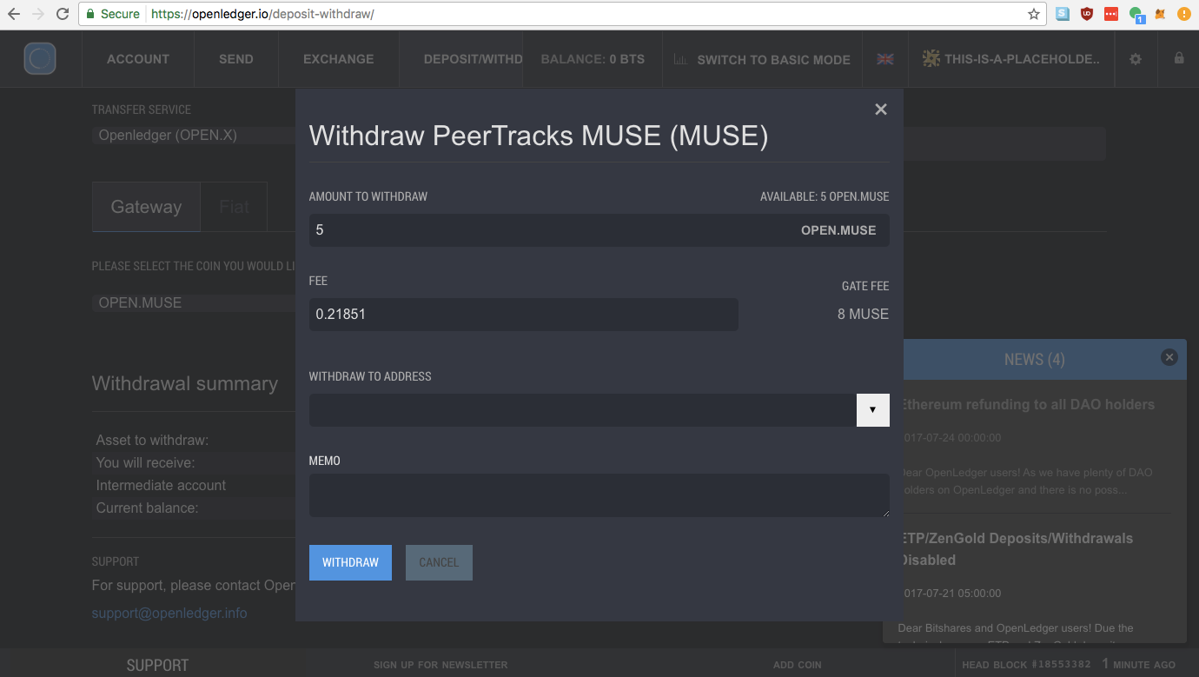The image size is (1199, 677).
Task: Click the 1 MINUTE AGO block time
Action: [1138, 664]
